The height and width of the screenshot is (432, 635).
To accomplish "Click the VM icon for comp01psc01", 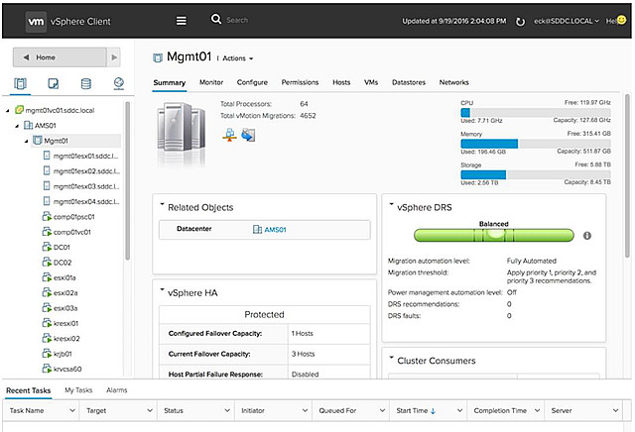I will point(47,216).
